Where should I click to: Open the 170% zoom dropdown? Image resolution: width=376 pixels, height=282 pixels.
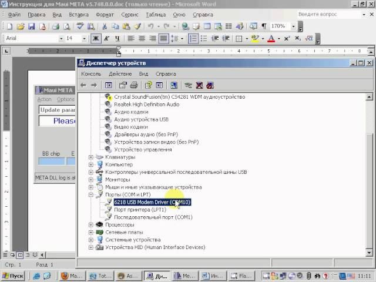[293, 26]
